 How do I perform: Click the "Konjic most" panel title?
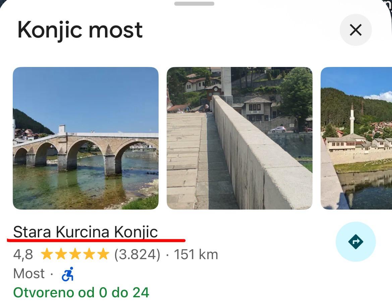80,30
